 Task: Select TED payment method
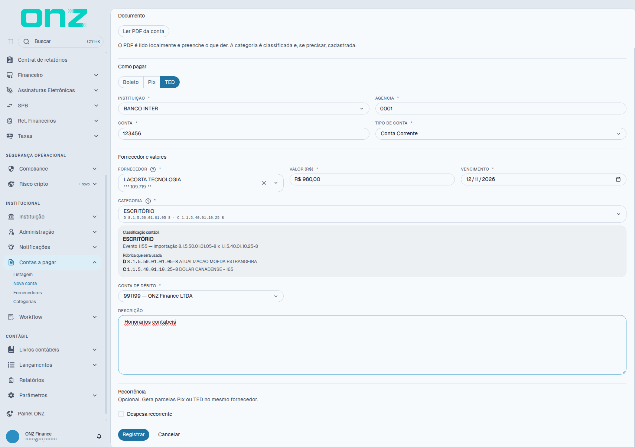(170, 82)
